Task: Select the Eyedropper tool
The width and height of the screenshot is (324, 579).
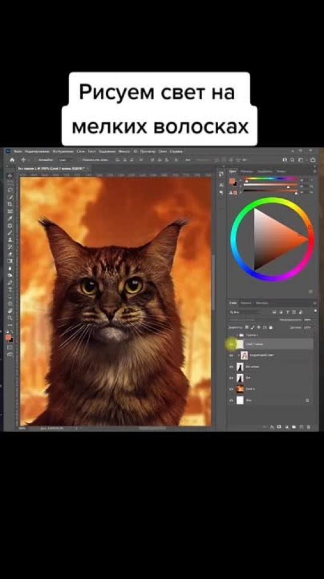Action: click(x=10, y=219)
